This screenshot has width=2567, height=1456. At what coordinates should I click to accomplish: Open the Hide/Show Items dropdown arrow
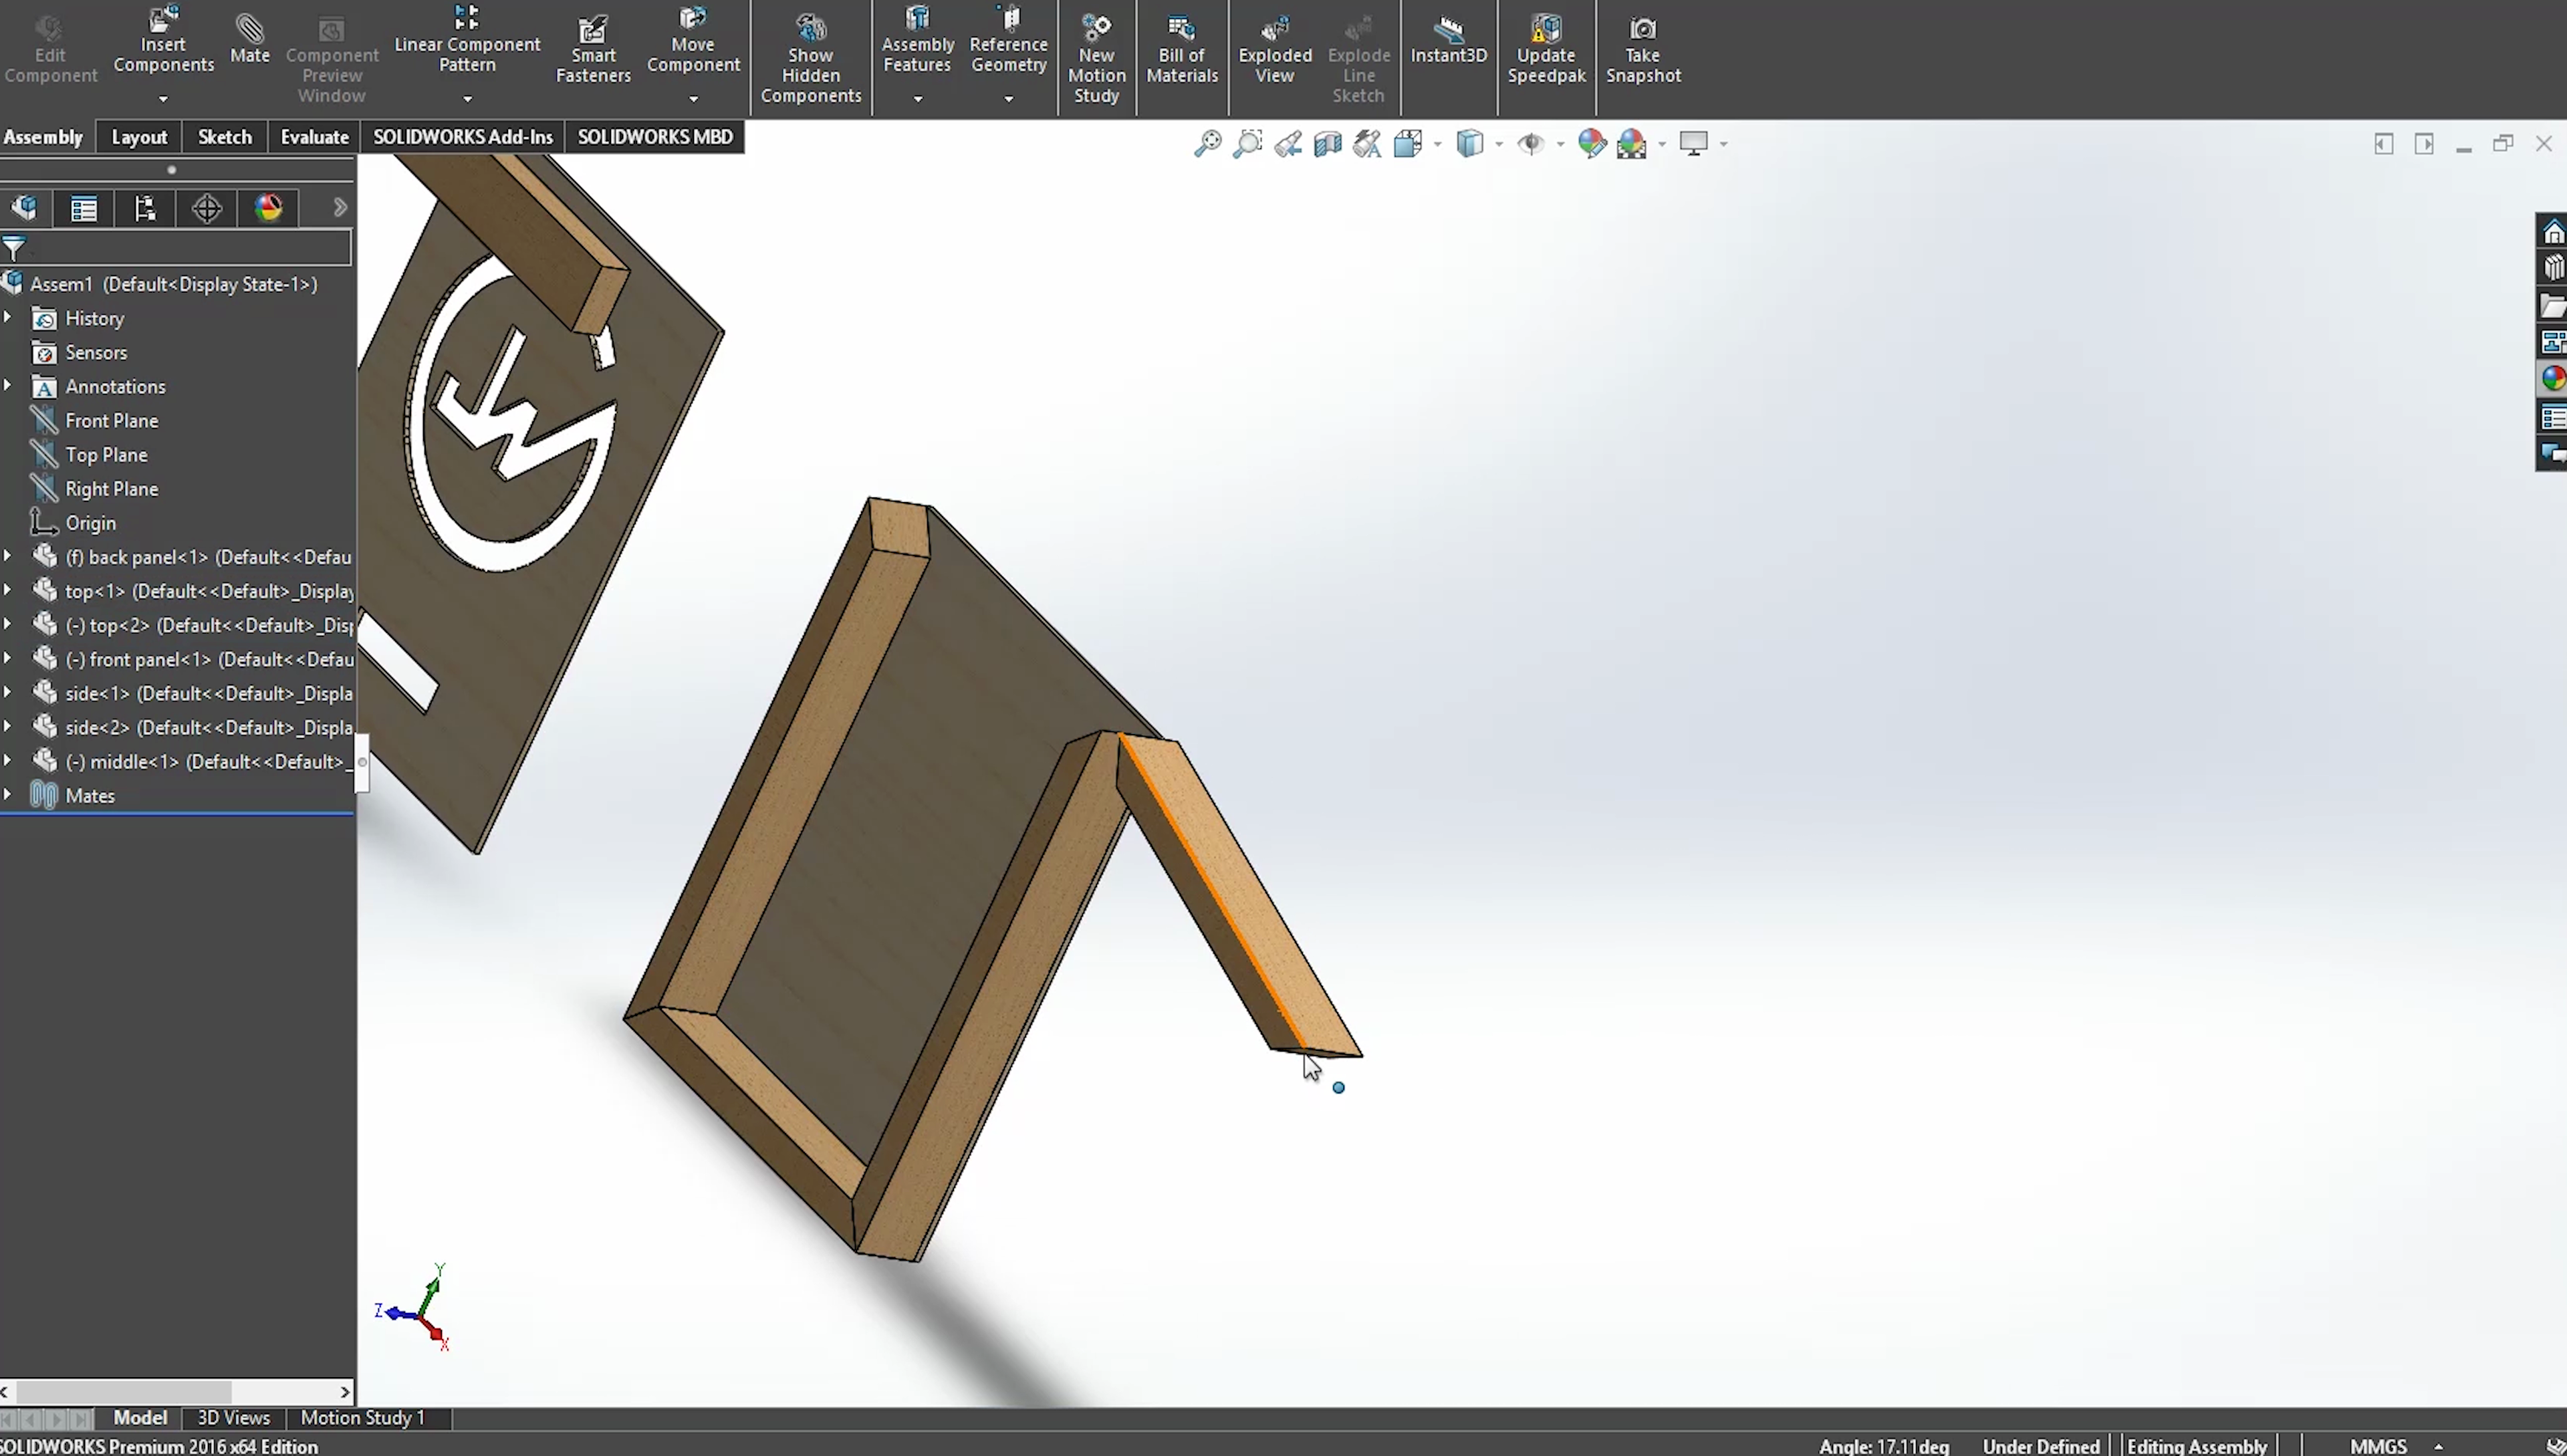pyautogui.click(x=1560, y=145)
